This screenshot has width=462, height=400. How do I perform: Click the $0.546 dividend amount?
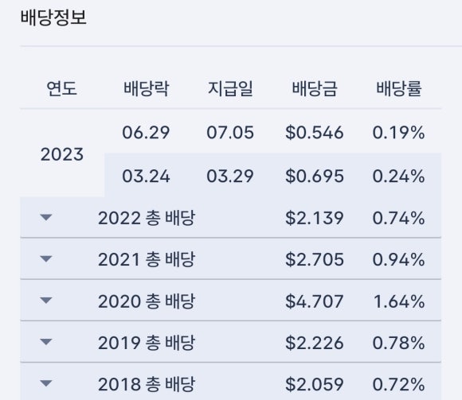click(315, 132)
